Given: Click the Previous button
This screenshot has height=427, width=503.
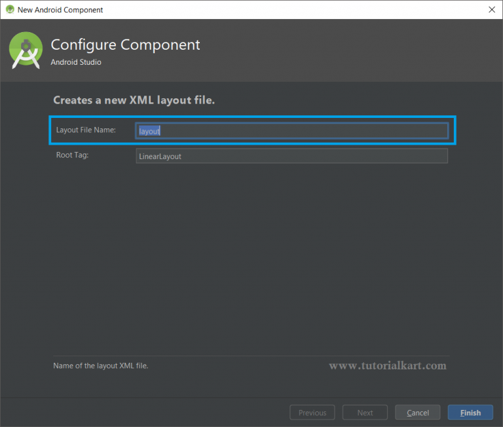Looking at the screenshot, I should [x=312, y=413].
